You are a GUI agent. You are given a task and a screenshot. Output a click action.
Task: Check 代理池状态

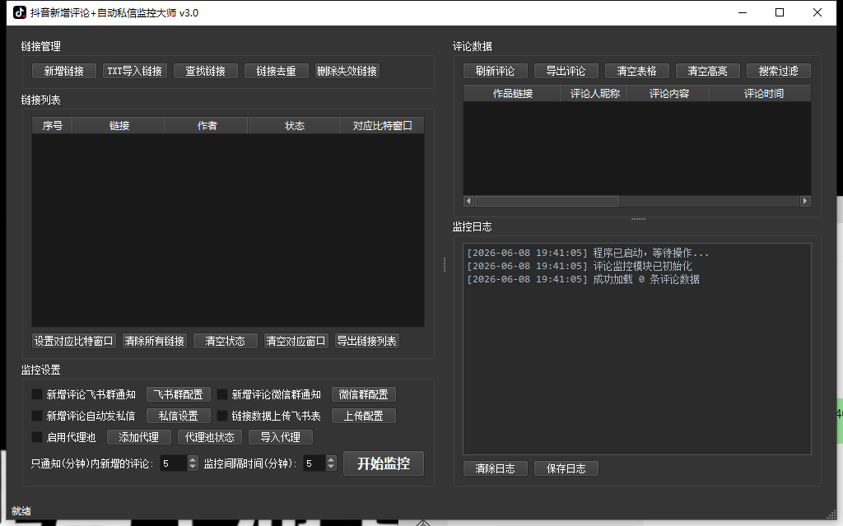click(210, 437)
